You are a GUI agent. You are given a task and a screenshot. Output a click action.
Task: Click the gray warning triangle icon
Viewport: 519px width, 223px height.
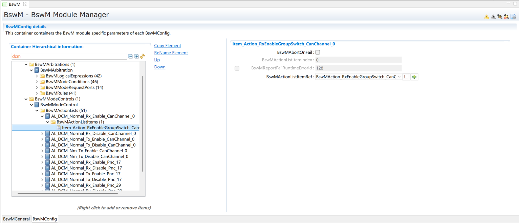tap(493, 17)
